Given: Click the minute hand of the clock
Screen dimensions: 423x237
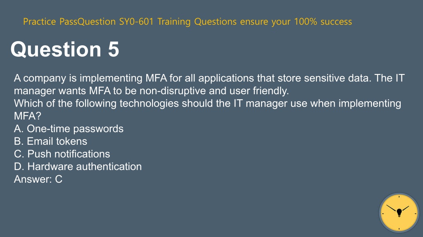Looking at the screenshot, I should pyautogui.click(x=392, y=208).
